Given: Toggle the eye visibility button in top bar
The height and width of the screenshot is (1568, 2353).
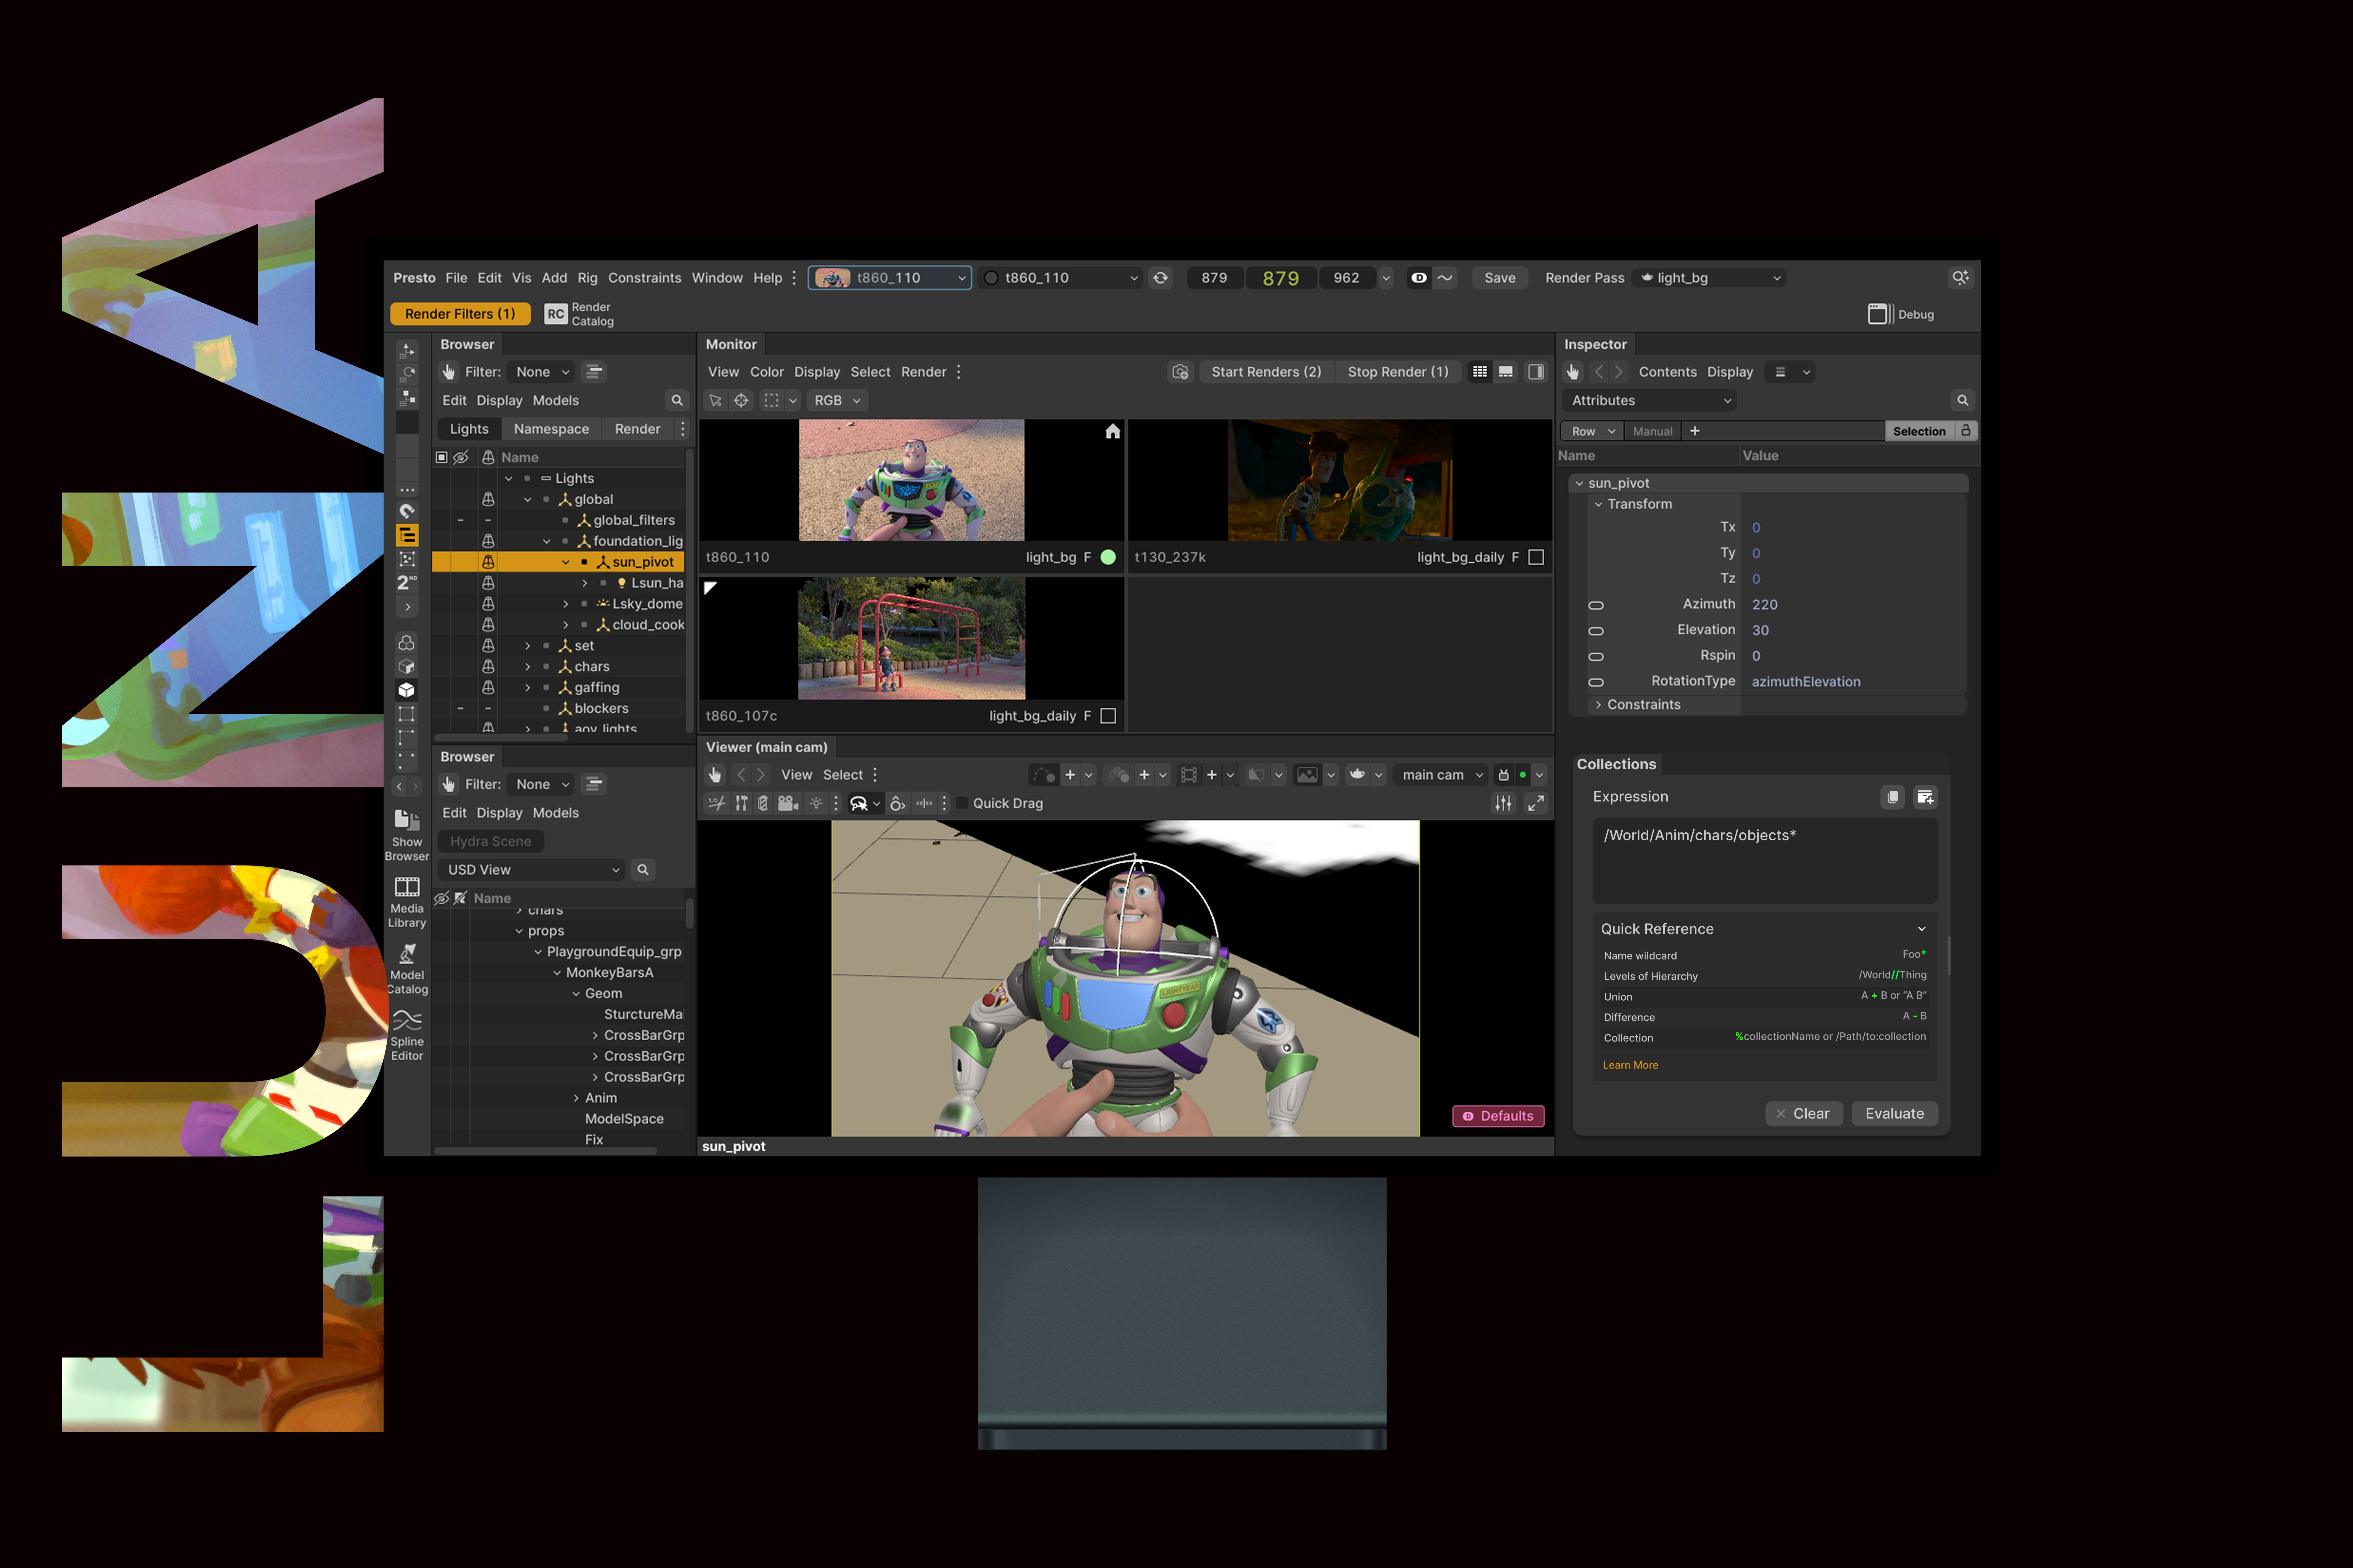Looking at the screenshot, I should coord(1419,278).
